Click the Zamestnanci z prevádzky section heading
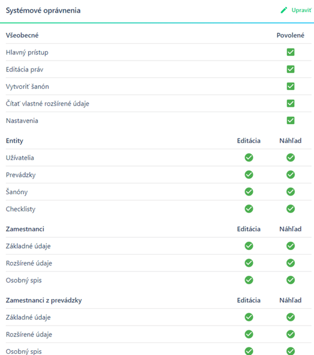The width and height of the screenshot is (314, 355). [44, 300]
